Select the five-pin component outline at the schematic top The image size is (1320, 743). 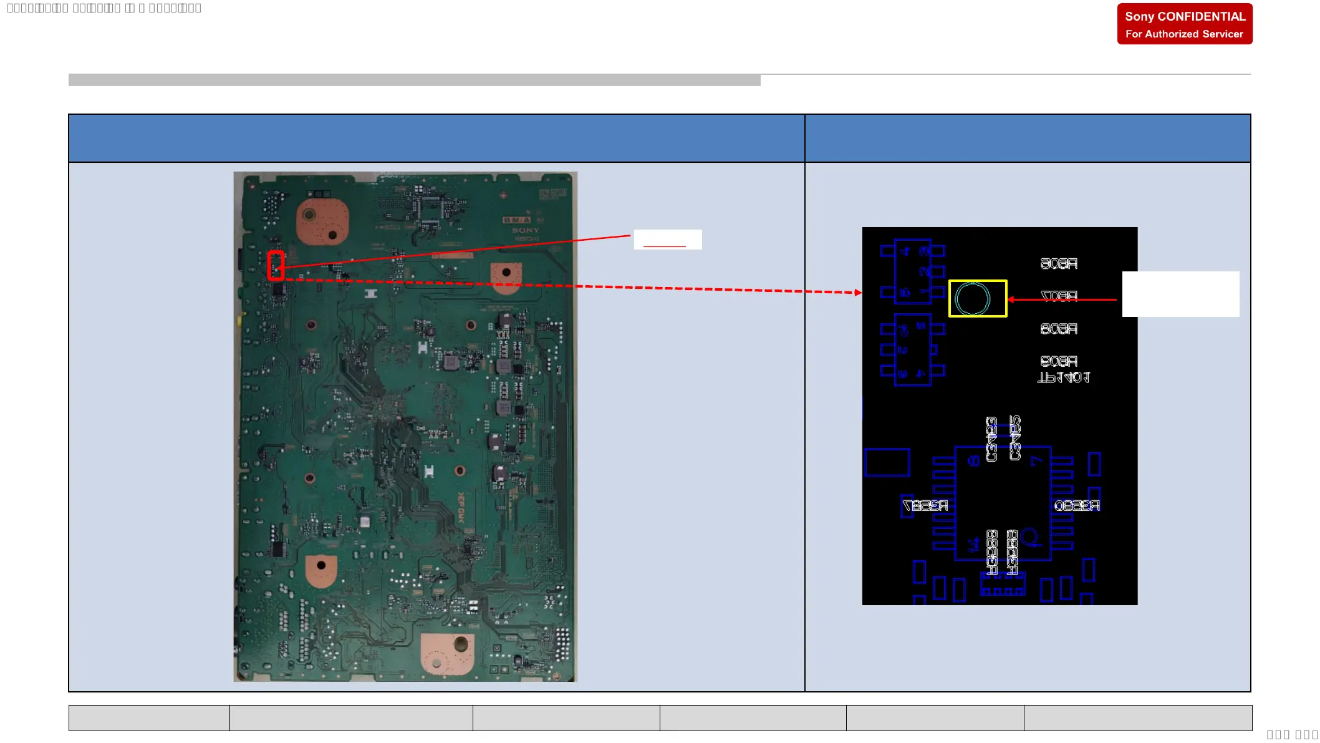913,271
